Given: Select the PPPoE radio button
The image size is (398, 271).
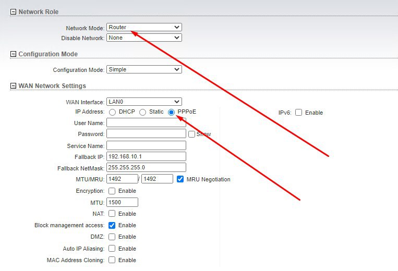Looking at the screenshot, I should (x=171, y=112).
